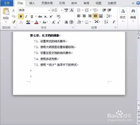The width and height of the screenshot is (140, 125).
Task: Click the distributed alignment icon
Action: click(101, 16)
